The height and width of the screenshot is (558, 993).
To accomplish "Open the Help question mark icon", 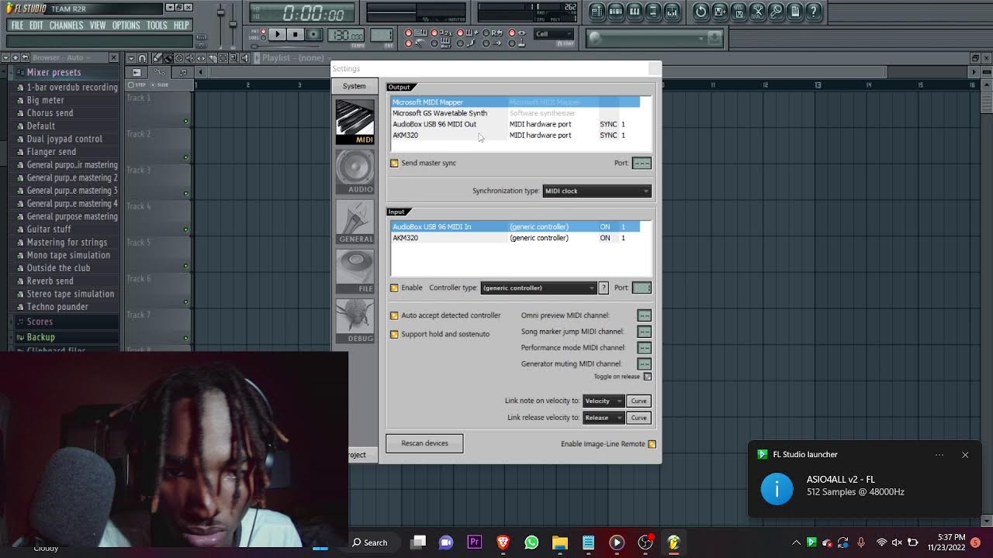I will tap(814, 12).
